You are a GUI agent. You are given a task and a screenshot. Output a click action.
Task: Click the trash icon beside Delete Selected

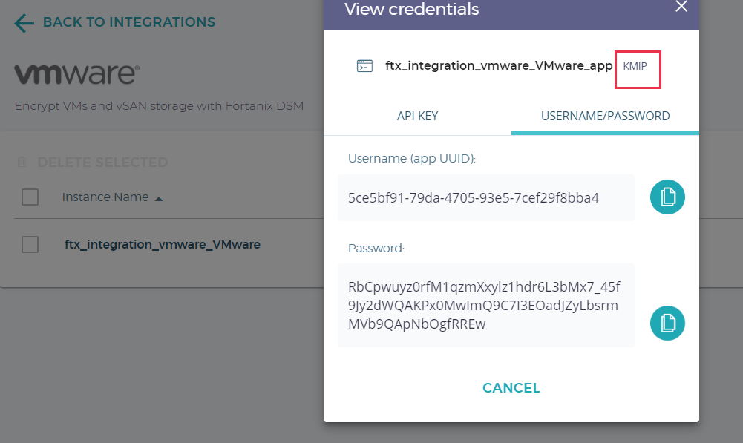[22, 162]
